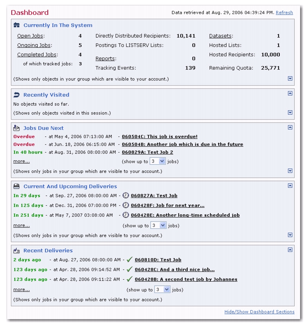Refresh the dashboard data
The width and height of the screenshot is (306, 327).
tap(284, 13)
